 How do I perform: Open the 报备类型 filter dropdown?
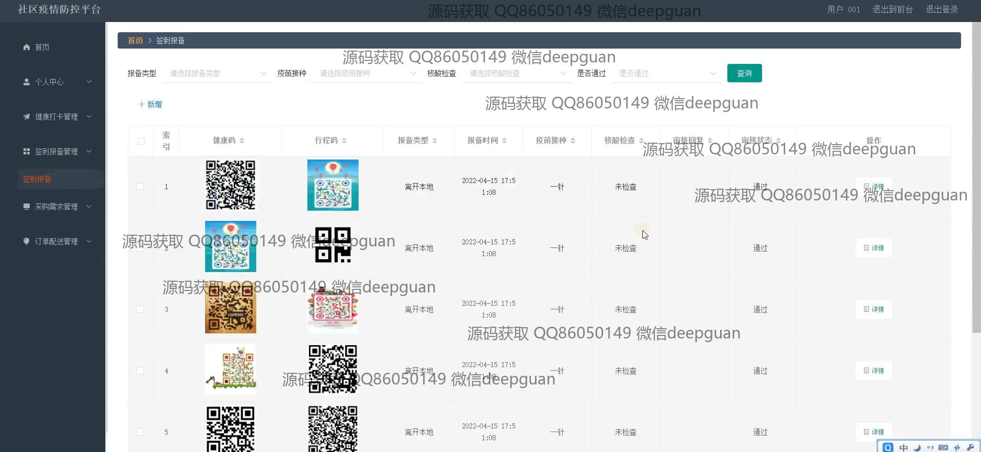click(218, 74)
